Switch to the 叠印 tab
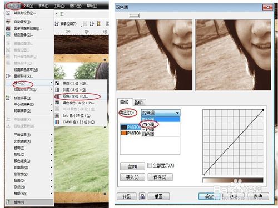278x208 pixels. (139, 103)
